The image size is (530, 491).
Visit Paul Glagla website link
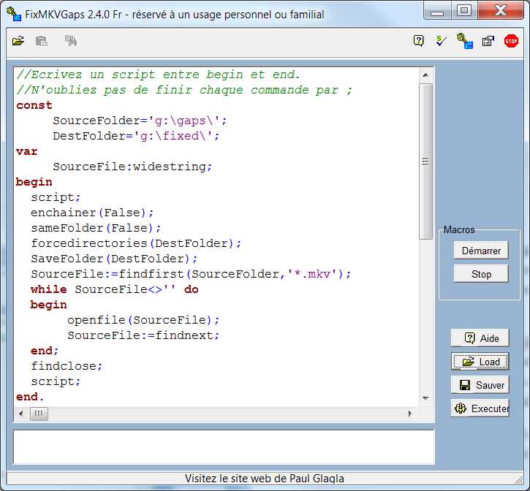[x=265, y=479]
